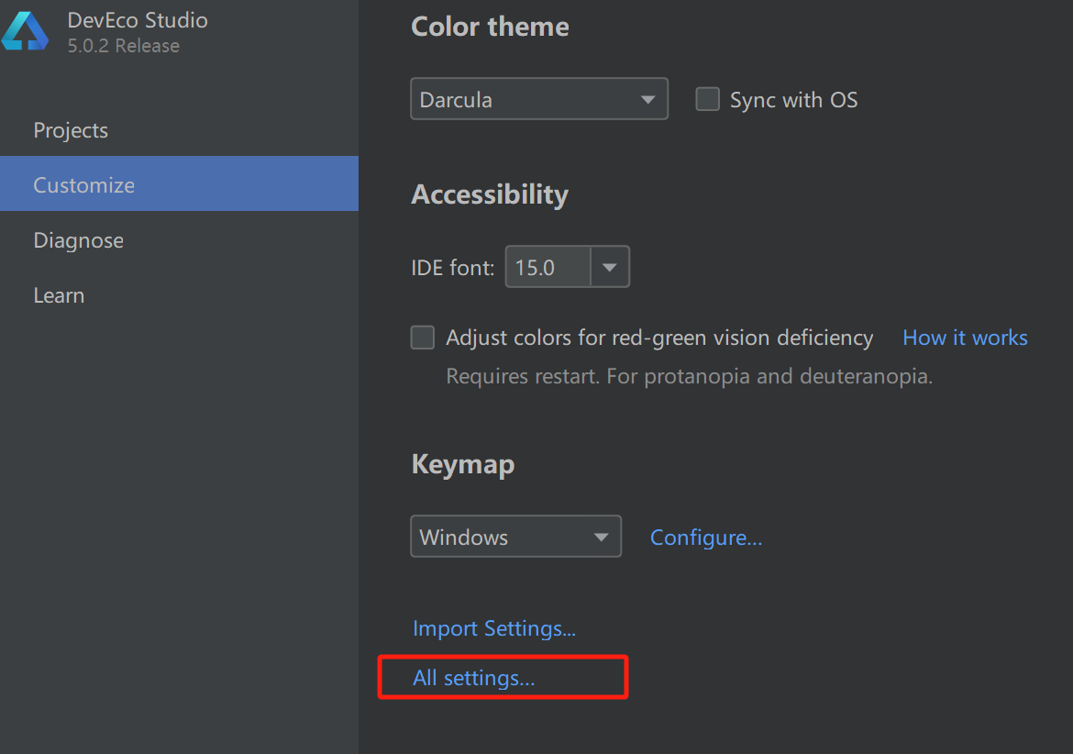Image resolution: width=1073 pixels, height=754 pixels.
Task: Click the Configure... keymap link
Action: coord(706,538)
